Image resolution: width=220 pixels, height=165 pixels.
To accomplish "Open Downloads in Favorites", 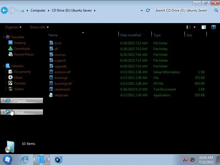I will tap(22, 49).
